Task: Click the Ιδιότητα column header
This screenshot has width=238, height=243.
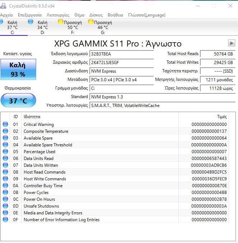Action: point(100,117)
